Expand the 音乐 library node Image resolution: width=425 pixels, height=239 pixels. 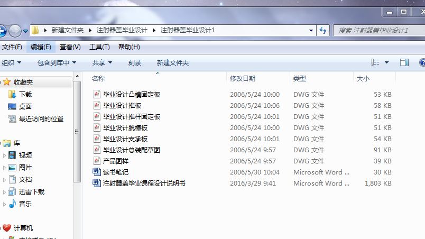tap(4, 204)
